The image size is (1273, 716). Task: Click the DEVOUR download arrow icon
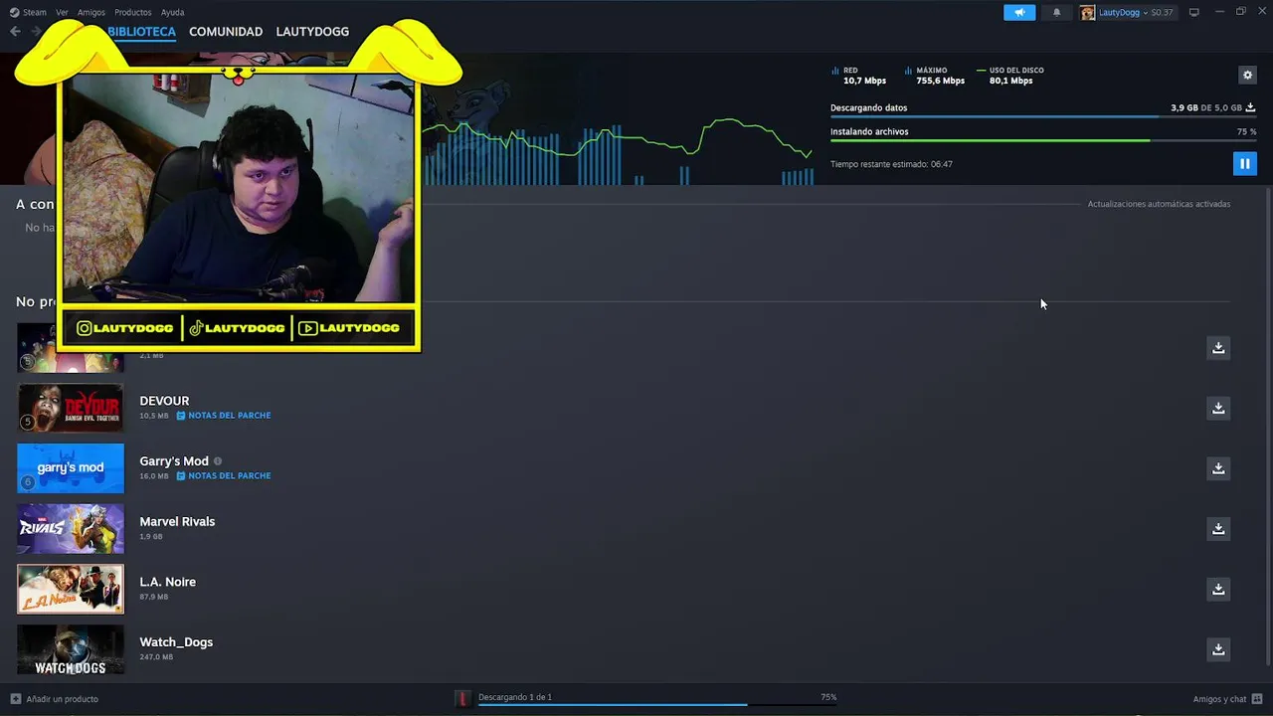[1218, 408]
